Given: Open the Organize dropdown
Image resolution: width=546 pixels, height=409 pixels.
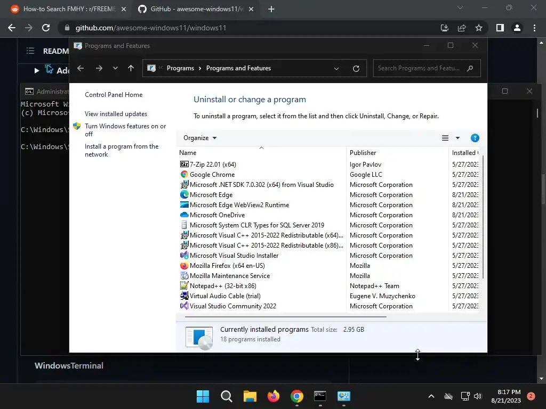Looking at the screenshot, I should [x=200, y=138].
